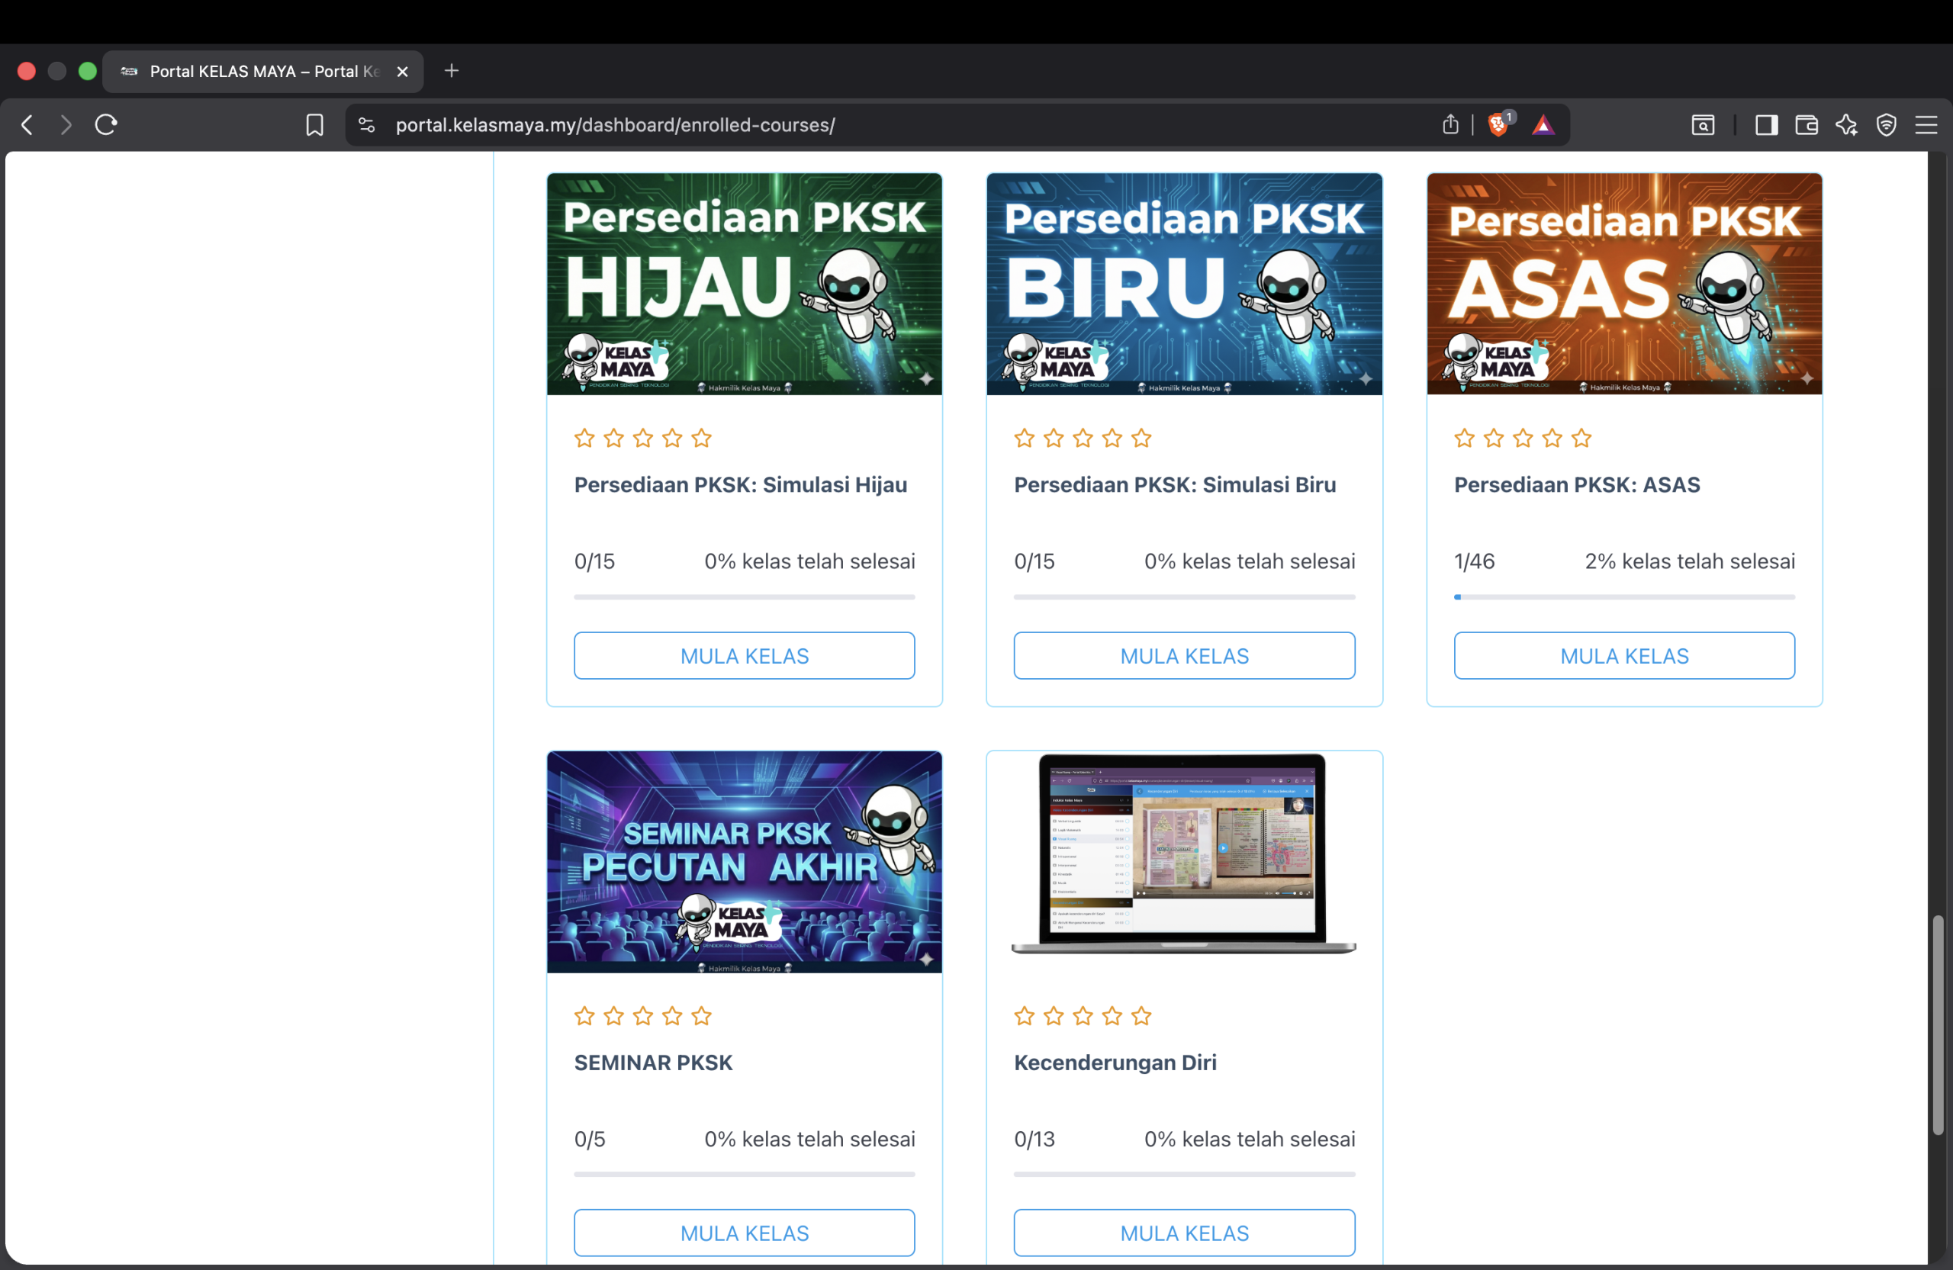The height and width of the screenshot is (1270, 1953).
Task: Click the Brave VPN shield icon
Action: pos(1886,124)
